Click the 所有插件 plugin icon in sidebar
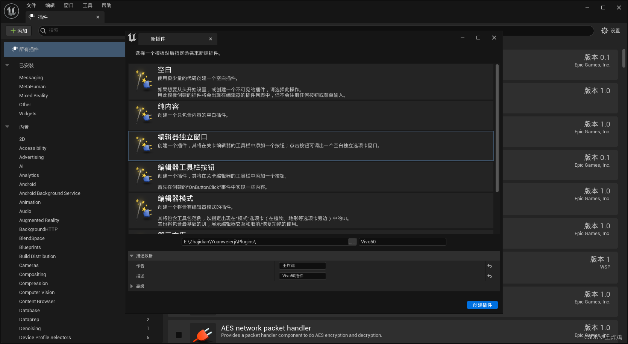This screenshot has width=628, height=344. [x=14, y=49]
